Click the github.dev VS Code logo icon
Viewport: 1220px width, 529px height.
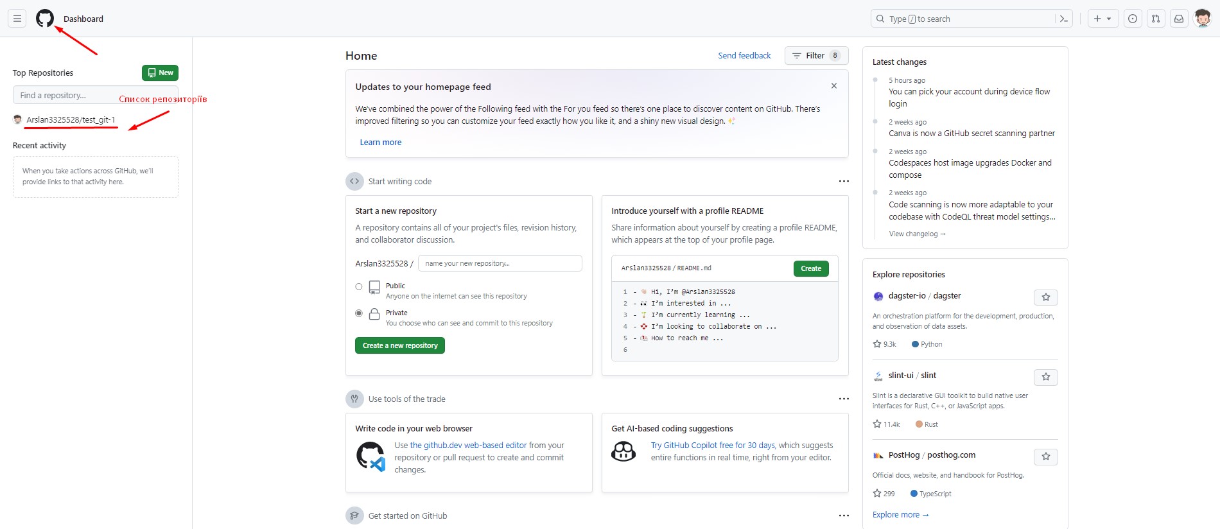(371, 456)
